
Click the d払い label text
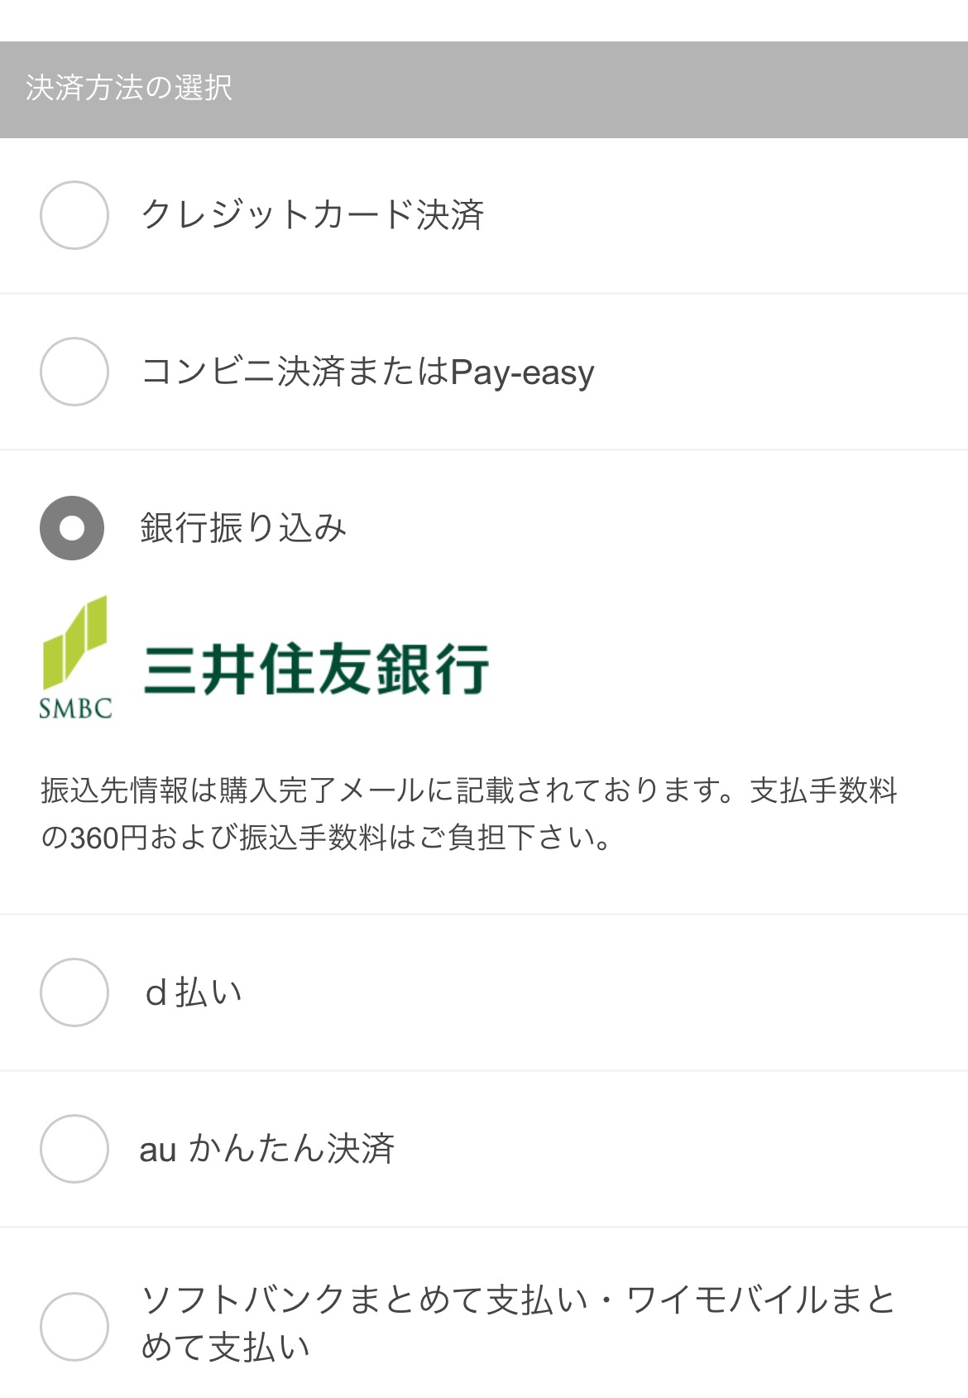[x=194, y=992]
